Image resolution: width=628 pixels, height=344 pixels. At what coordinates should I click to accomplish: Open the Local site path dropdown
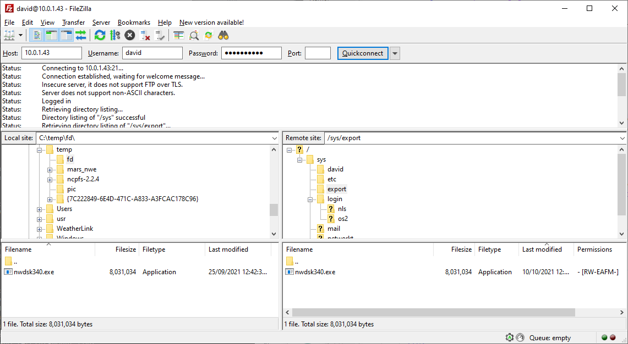tap(274, 138)
